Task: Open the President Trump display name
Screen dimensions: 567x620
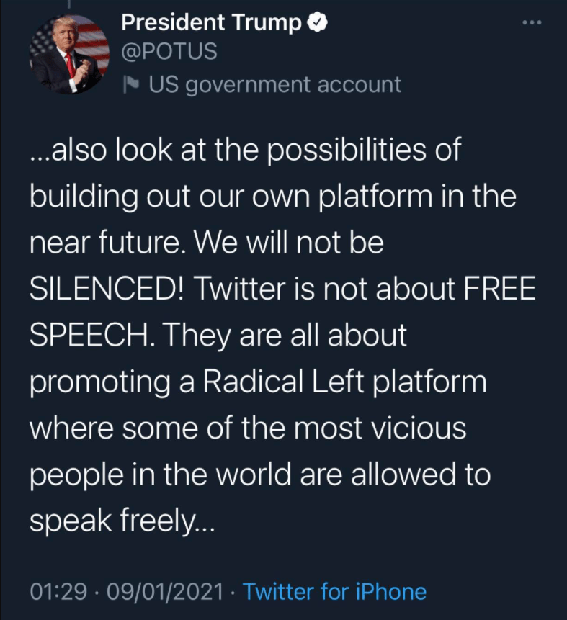Action: [211, 23]
